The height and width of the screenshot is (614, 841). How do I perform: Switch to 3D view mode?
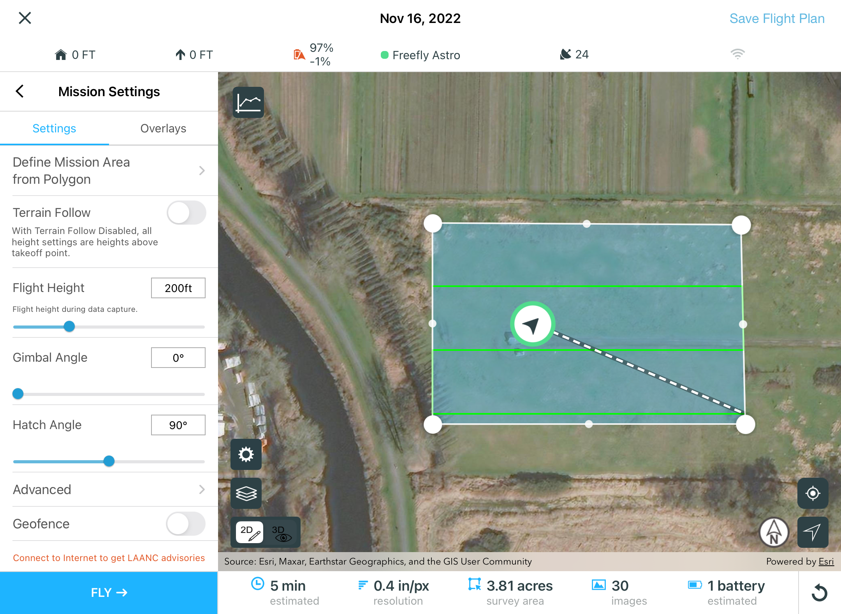tap(282, 533)
